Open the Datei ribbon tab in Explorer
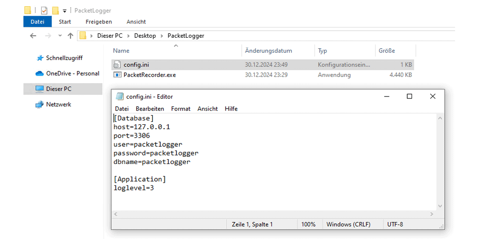The height and width of the screenshot is (239, 478). pyautogui.click(x=37, y=22)
